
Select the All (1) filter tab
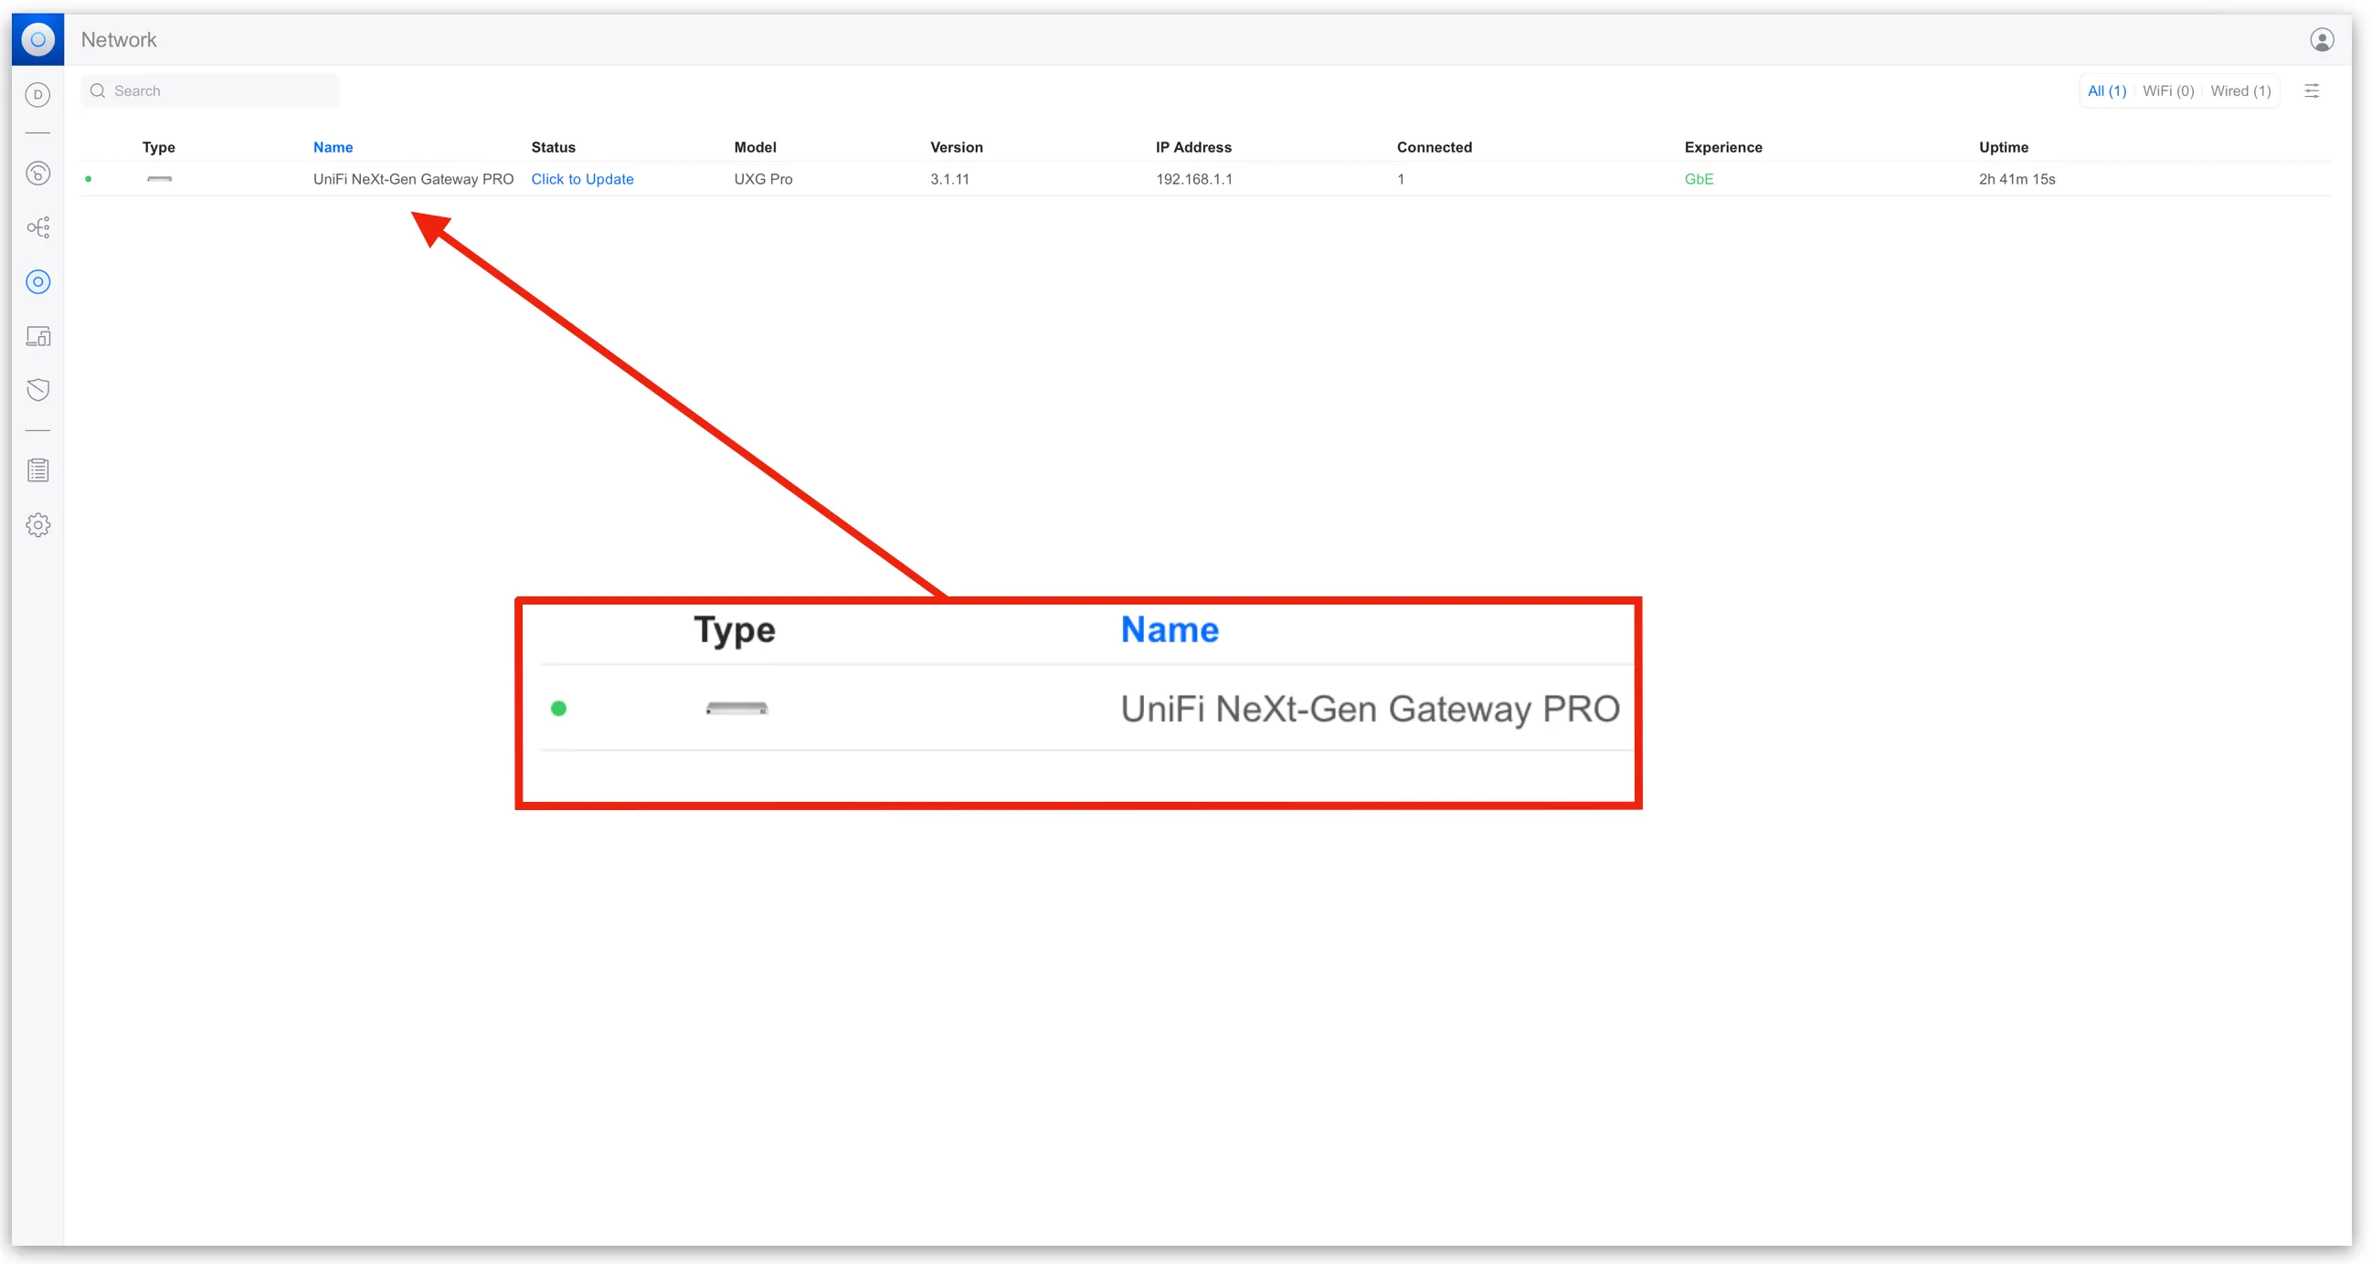click(x=2105, y=91)
